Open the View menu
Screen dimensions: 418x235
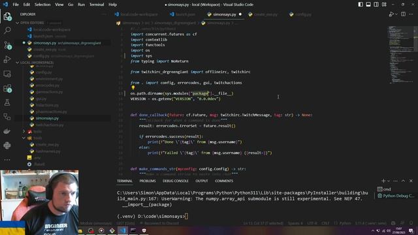(59, 5)
